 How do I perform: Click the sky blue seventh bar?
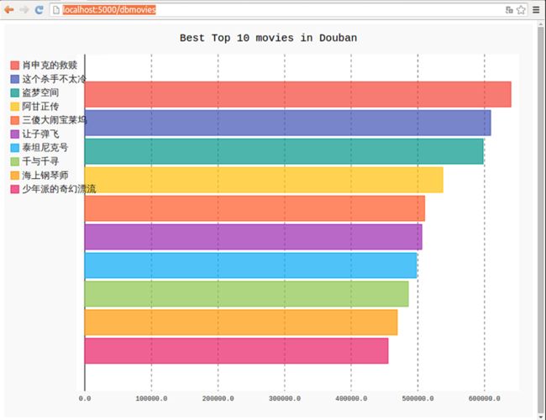click(250, 265)
